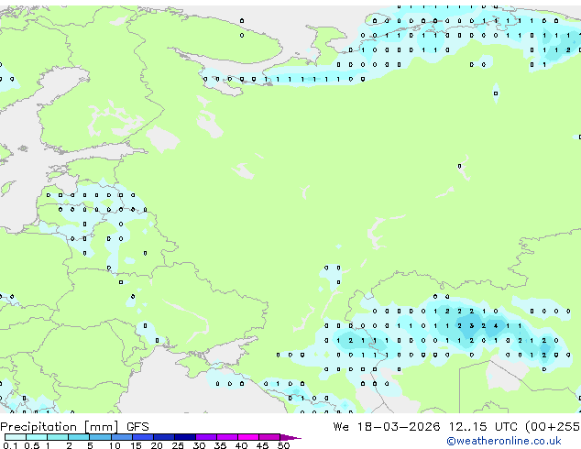Click the 25–30 mm navy legend swatch
Screen dimensions: 581x449
(x=185, y=437)
